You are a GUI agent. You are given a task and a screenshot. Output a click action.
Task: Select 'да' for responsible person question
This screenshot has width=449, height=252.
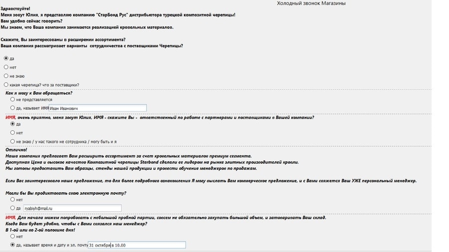pos(12,124)
